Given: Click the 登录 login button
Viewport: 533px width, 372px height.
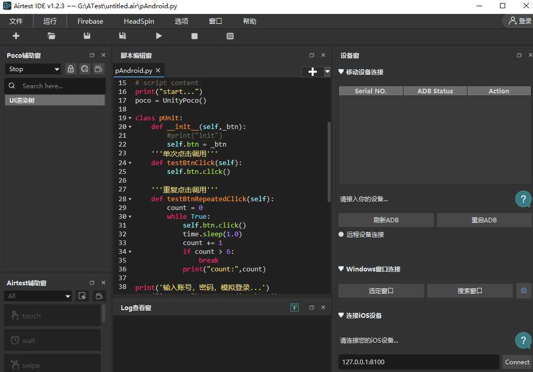Looking at the screenshot, I should tap(520, 21).
